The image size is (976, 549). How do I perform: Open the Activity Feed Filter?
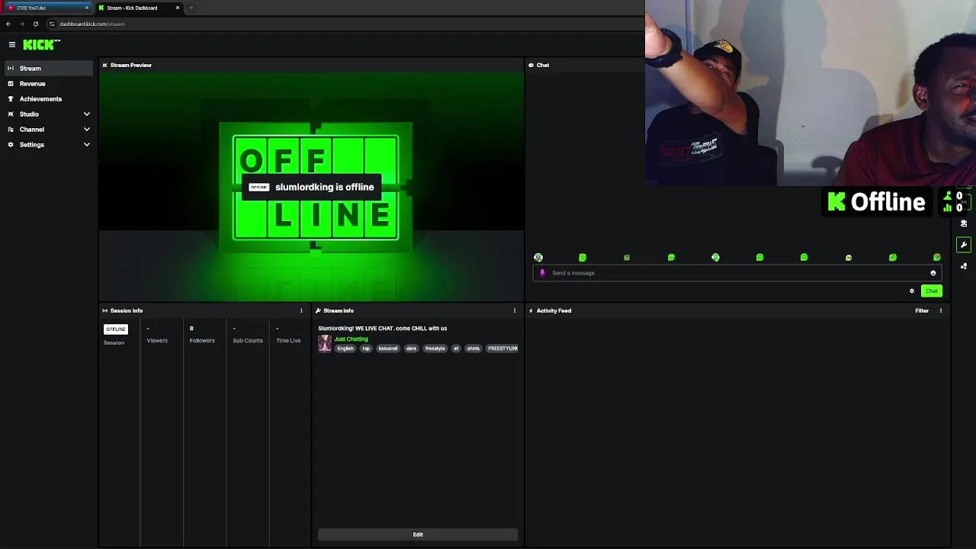[x=922, y=310]
